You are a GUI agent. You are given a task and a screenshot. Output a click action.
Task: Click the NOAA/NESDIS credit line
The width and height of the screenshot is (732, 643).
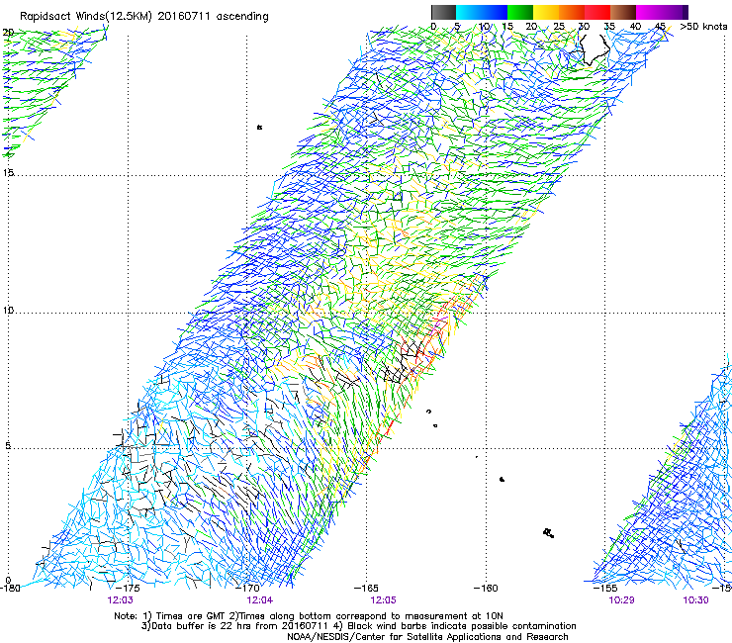[427, 637]
